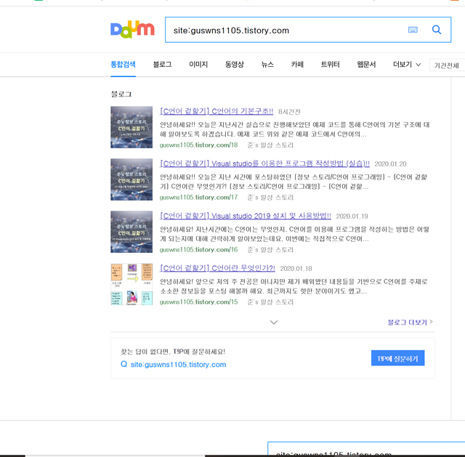Click the 블로그 section heading
The height and width of the screenshot is (457, 465).
coord(121,94)
